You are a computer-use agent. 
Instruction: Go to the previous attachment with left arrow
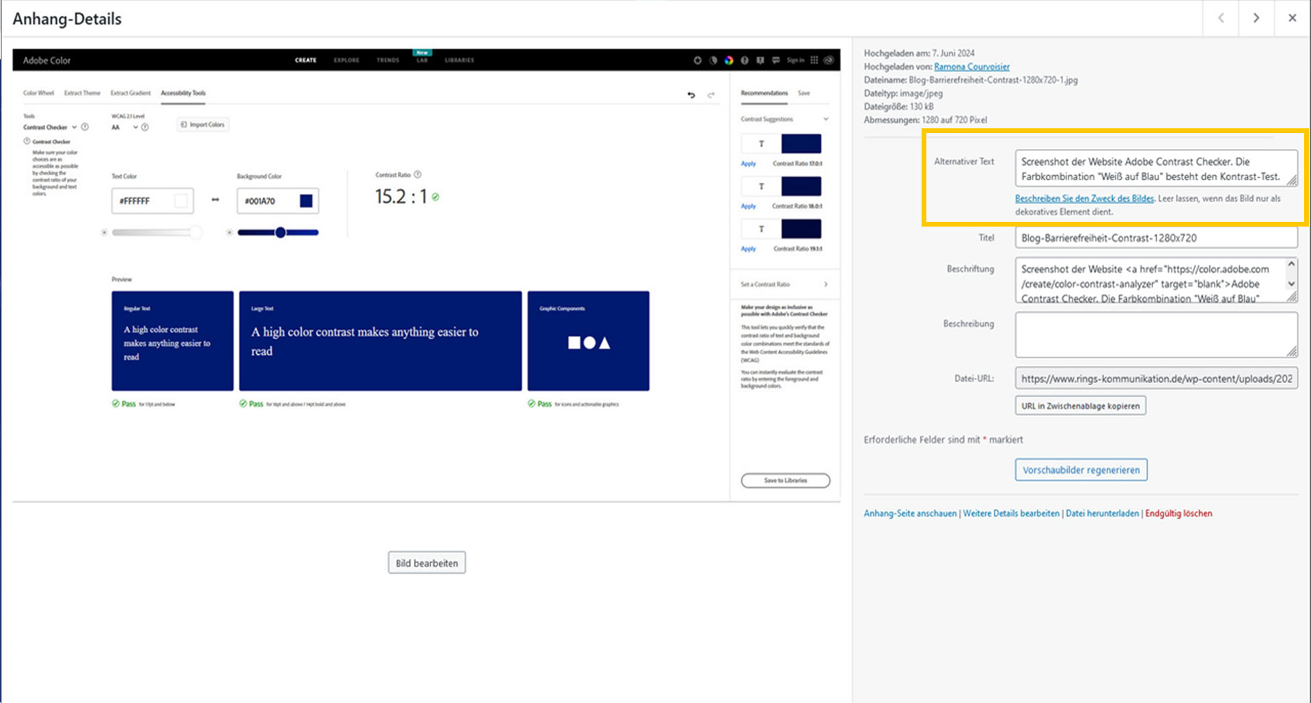[1221, 18]
